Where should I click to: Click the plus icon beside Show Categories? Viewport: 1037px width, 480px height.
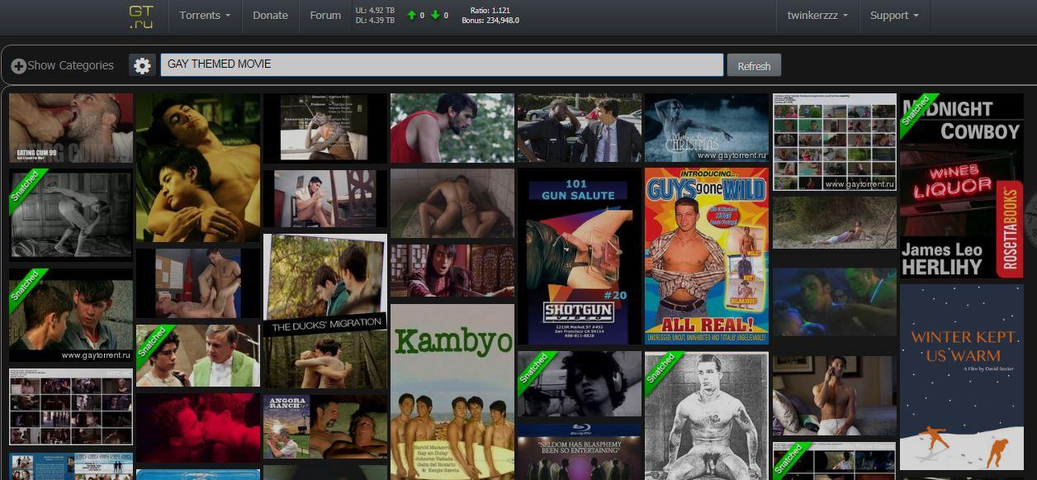click(18, 66)
